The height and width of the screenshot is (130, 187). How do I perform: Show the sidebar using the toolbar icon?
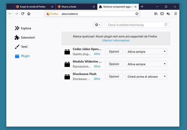point(162,13)
